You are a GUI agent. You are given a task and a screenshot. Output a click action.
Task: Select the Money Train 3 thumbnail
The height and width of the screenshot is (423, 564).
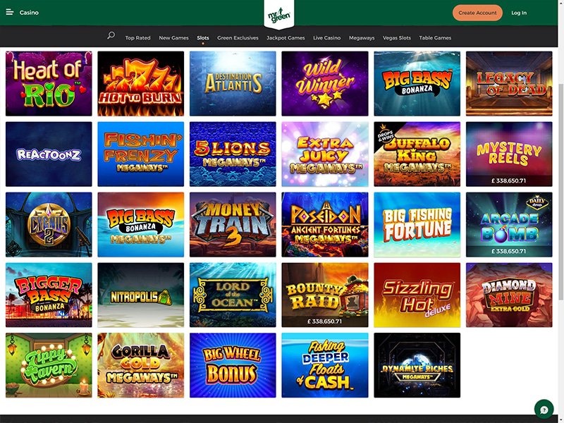(x=233, y=224)
